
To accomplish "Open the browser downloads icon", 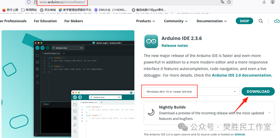I will pos(264,2).
